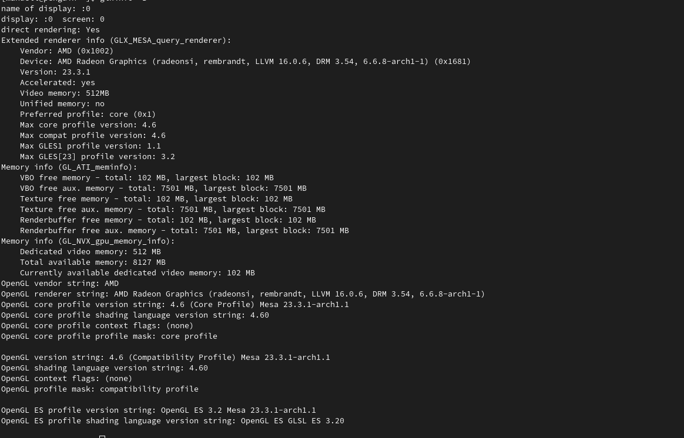The image size is (684, 438).
Task: Click the OpenGL profile mask: compatibility profile line
Action: tap(100, 389)
